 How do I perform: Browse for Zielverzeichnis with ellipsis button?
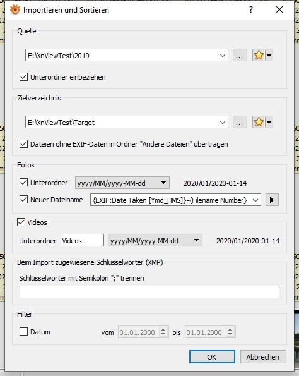[240, 123]
